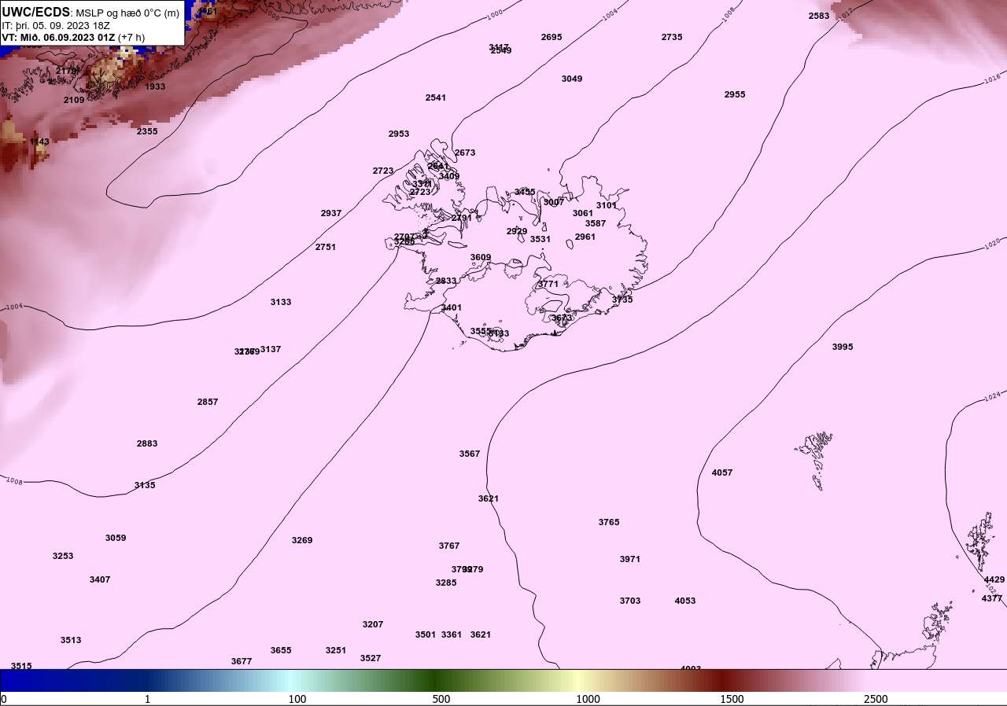
Task: Click the map value 3995
Action: [x=843, y=347]
